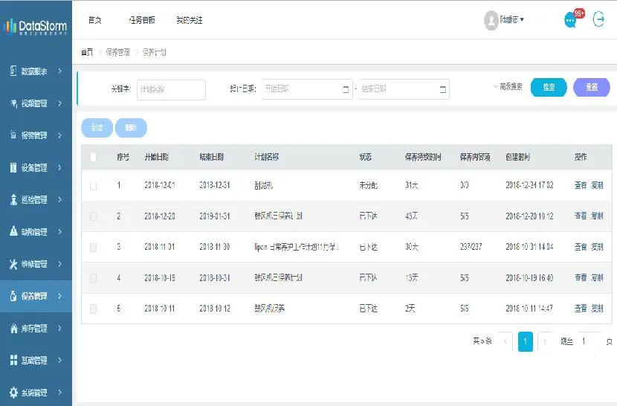Viewport: 617px width, 406px height.
Task: Click the 数据报表 sidebar icon
Action: (x=13, y=71)
